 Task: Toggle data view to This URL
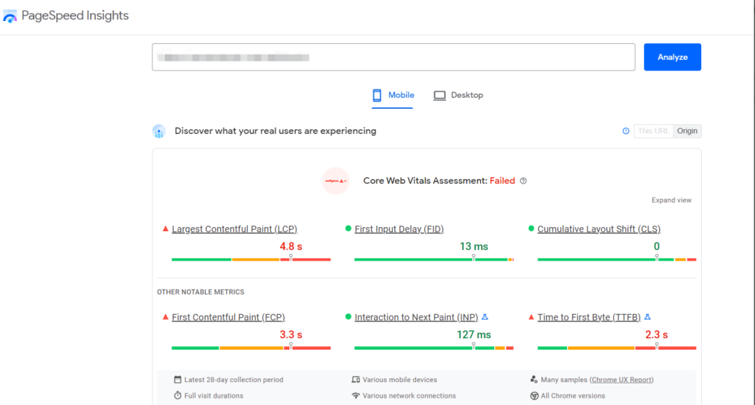654,131
